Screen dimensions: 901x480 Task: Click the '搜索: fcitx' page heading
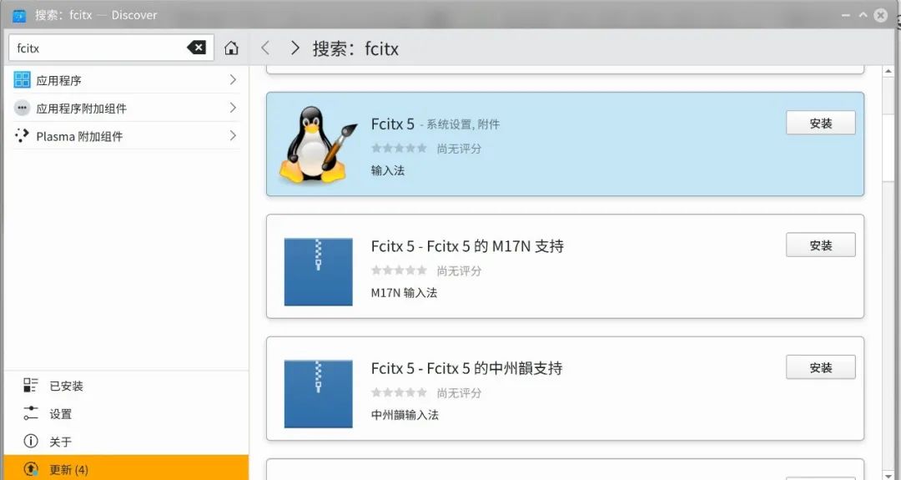point(355,48)
